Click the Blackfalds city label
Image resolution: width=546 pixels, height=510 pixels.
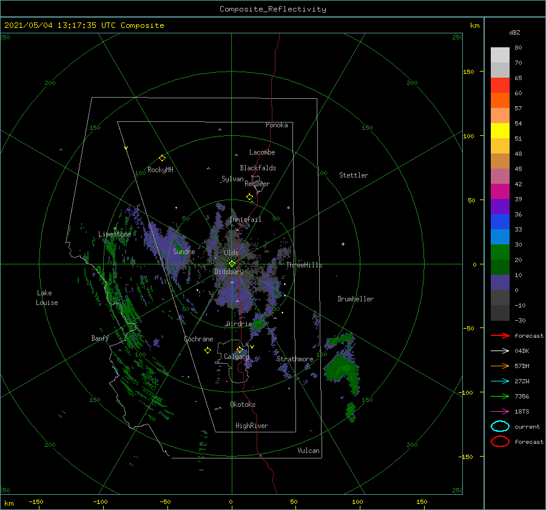[258, 168]
